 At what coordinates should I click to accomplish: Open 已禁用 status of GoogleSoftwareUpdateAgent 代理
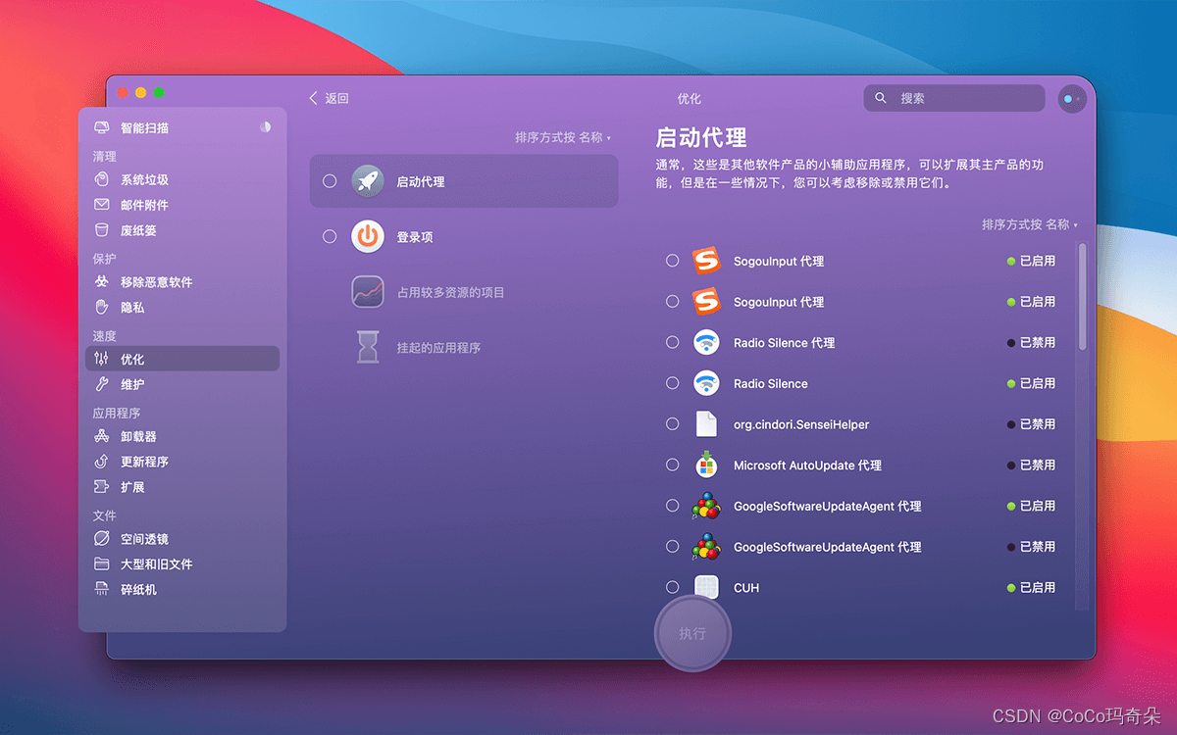click(x=1031, y=547)
